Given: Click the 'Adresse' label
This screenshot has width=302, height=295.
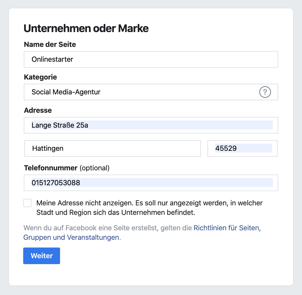Looking at the screenshot, I should click(x=38, y=110).
